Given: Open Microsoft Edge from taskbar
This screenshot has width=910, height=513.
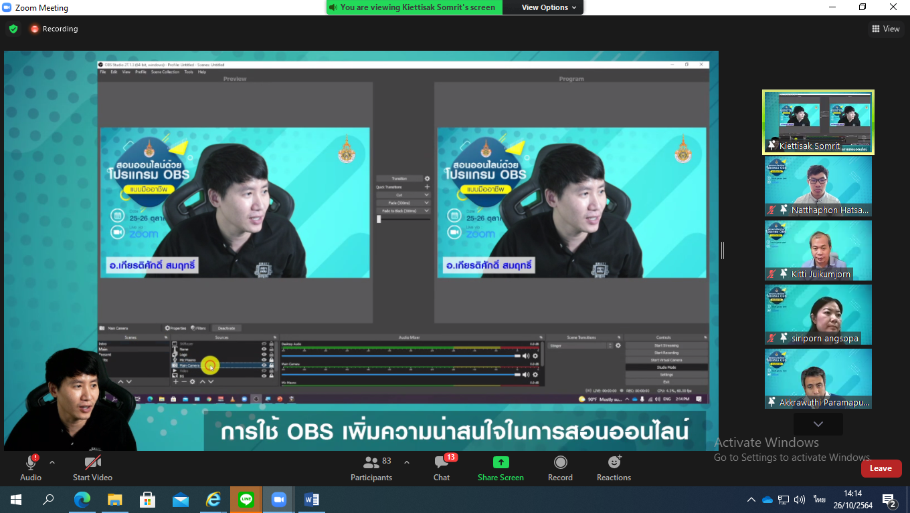Looking at the screenshot, I should coord(82,500).
